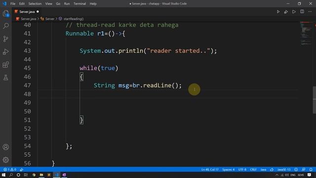Open File Explorer from the taskbar
The width and height of the screenshot is (316, 178).
coord(41,175)
